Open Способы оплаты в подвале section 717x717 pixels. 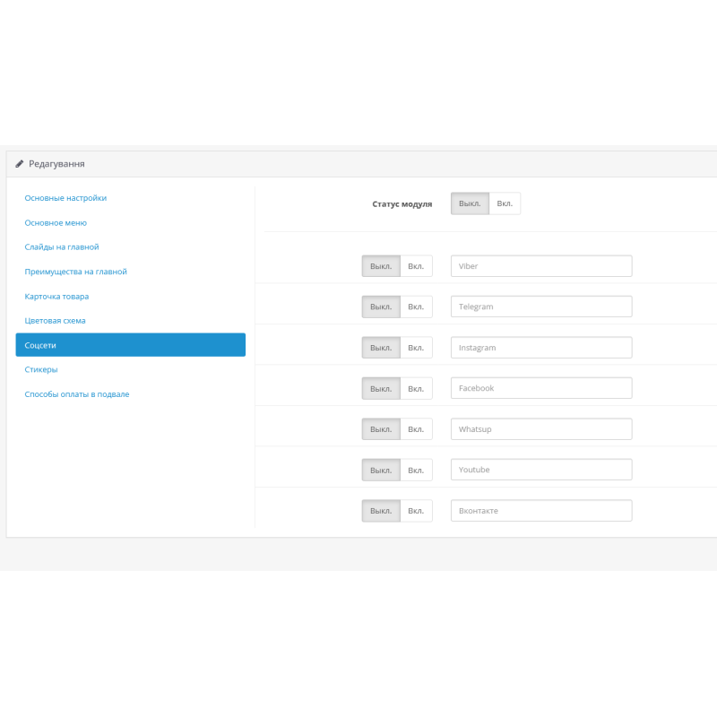pyautogui.click(x=75, y=393)
